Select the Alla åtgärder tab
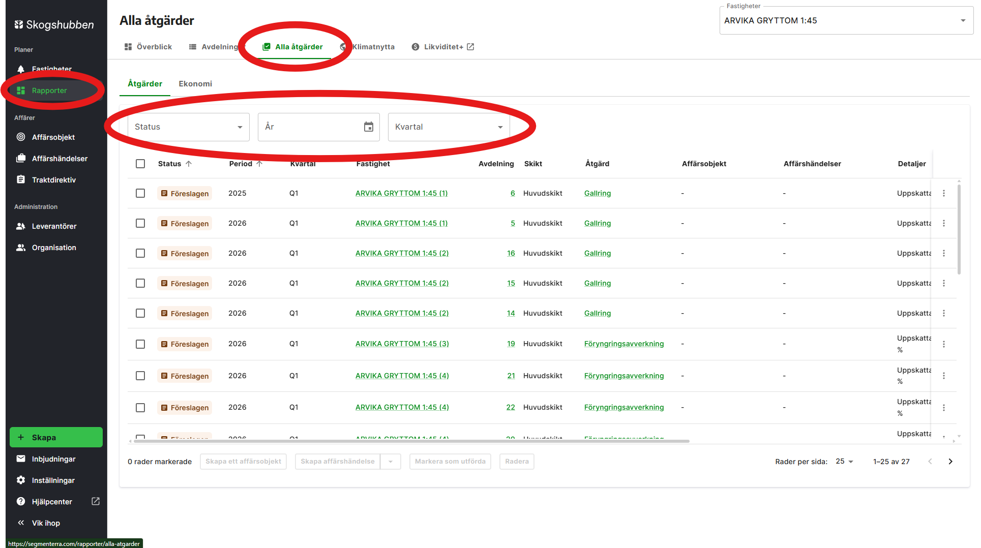The image size is (981, 548). [x=292, y=47]
